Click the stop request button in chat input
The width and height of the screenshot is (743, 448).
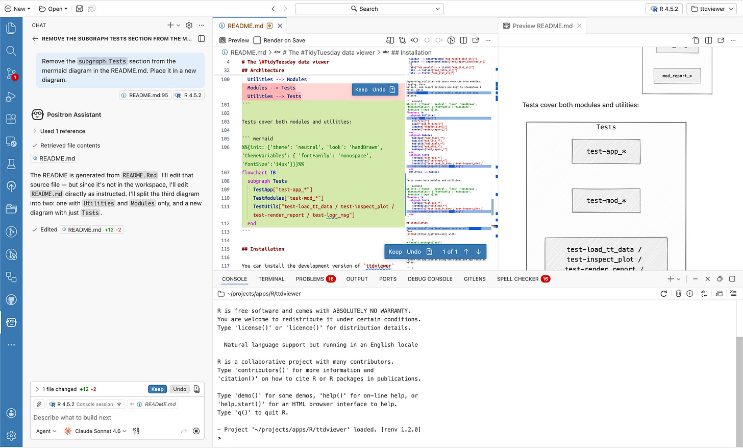coord(196,431)
